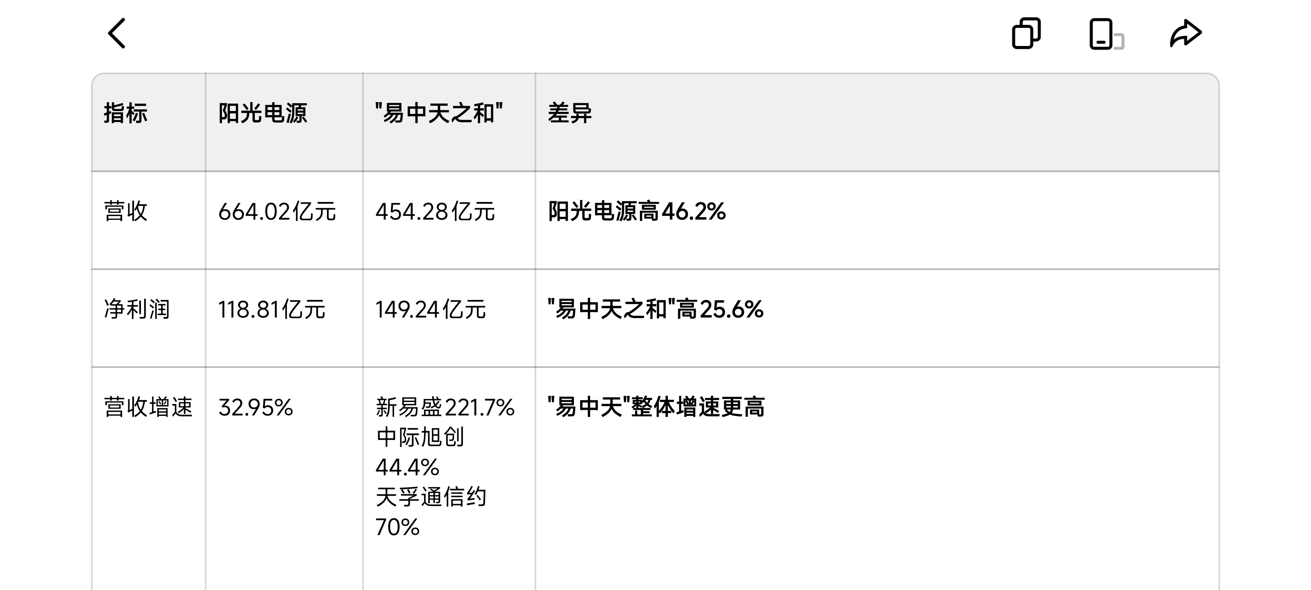Select the 营收 row label
Viewport: 1311px width, 590px height.
tap(126, 211)
